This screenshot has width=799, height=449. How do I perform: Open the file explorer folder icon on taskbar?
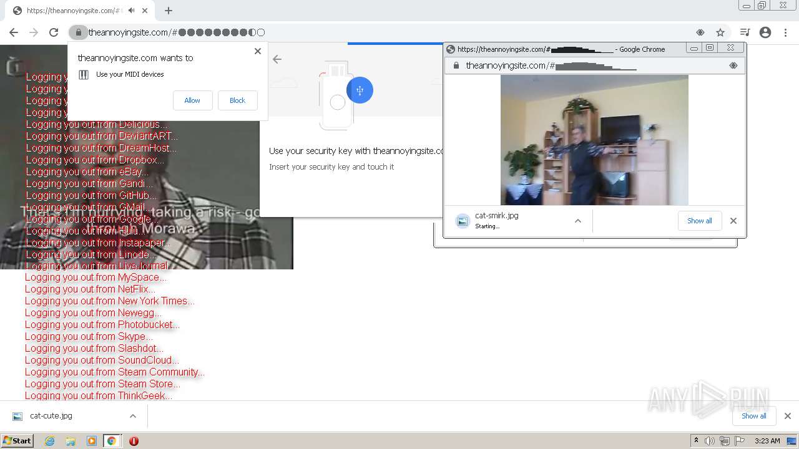71,441
